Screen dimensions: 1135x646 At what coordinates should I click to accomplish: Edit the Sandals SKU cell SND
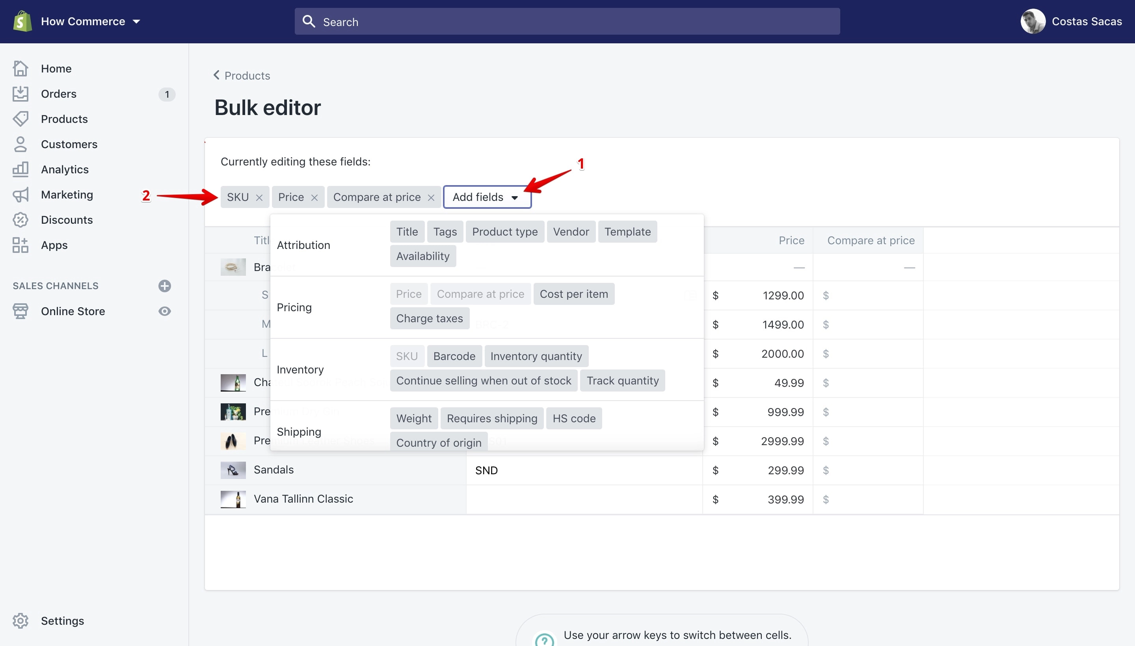tap(584, 470)
